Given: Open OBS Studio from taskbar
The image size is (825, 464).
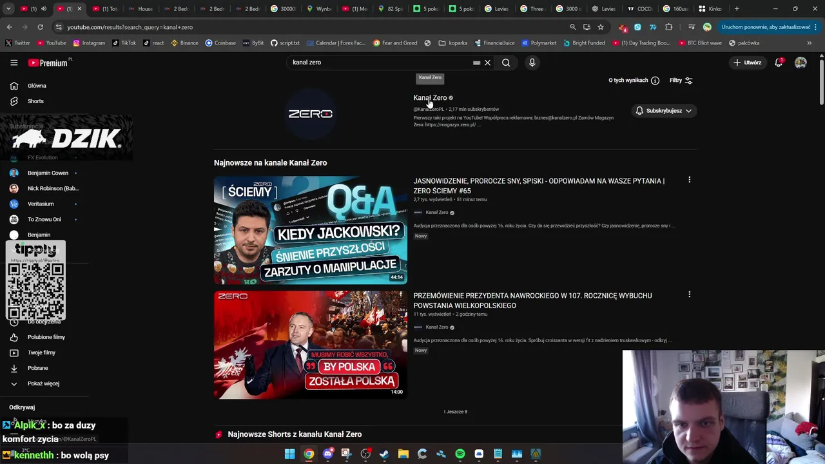Looking at the screenshot, I should point(365,454).
